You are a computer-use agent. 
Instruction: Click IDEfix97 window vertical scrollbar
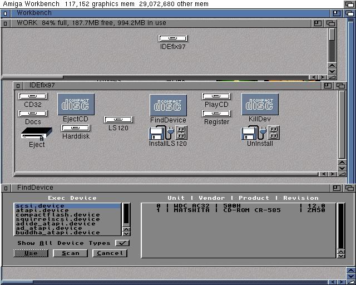coord(342,125)
